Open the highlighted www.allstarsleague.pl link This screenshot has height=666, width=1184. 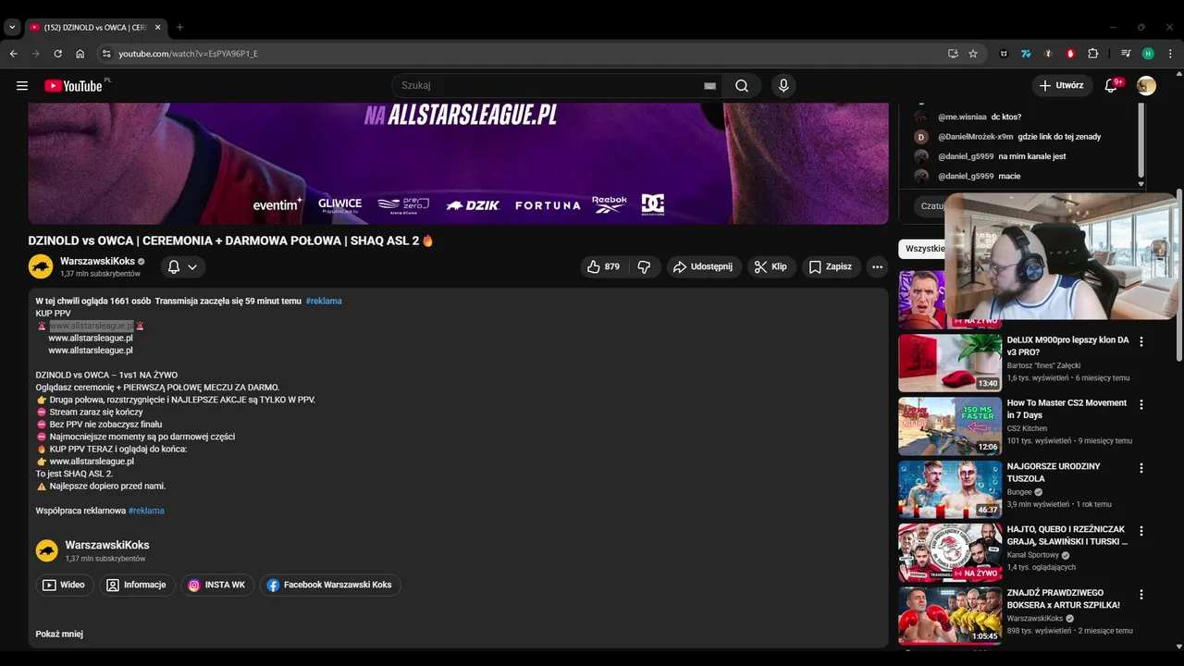(x=91, y=326)
